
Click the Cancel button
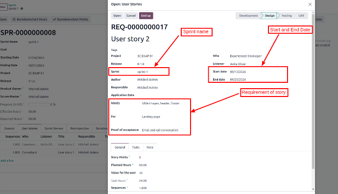pos(131,16)
